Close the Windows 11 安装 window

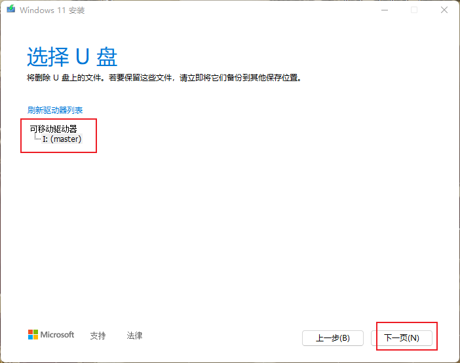[444, 10]
